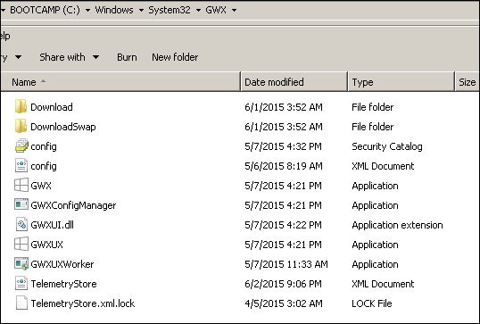The height and width of the screenshot is (324, 480).
Task: Click the Application extension type cell
Action: coord(397,225)
